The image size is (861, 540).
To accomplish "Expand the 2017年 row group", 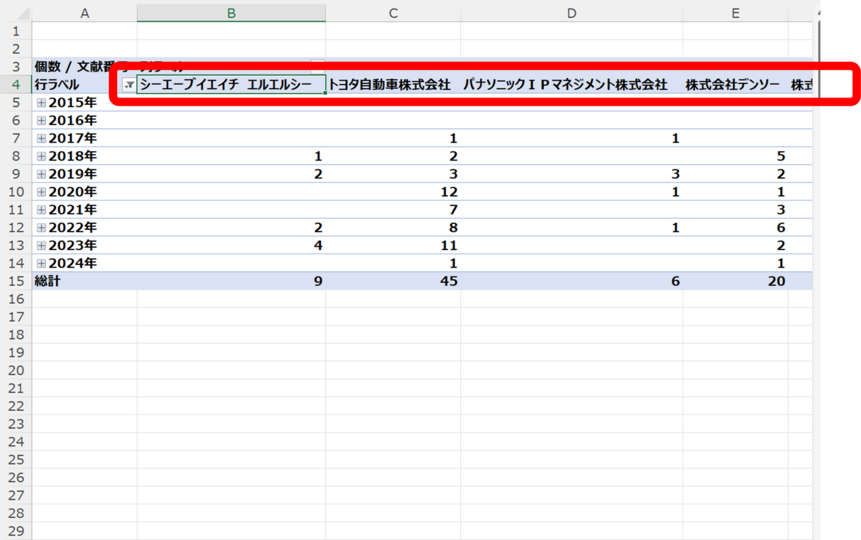I will coord(42,139).
